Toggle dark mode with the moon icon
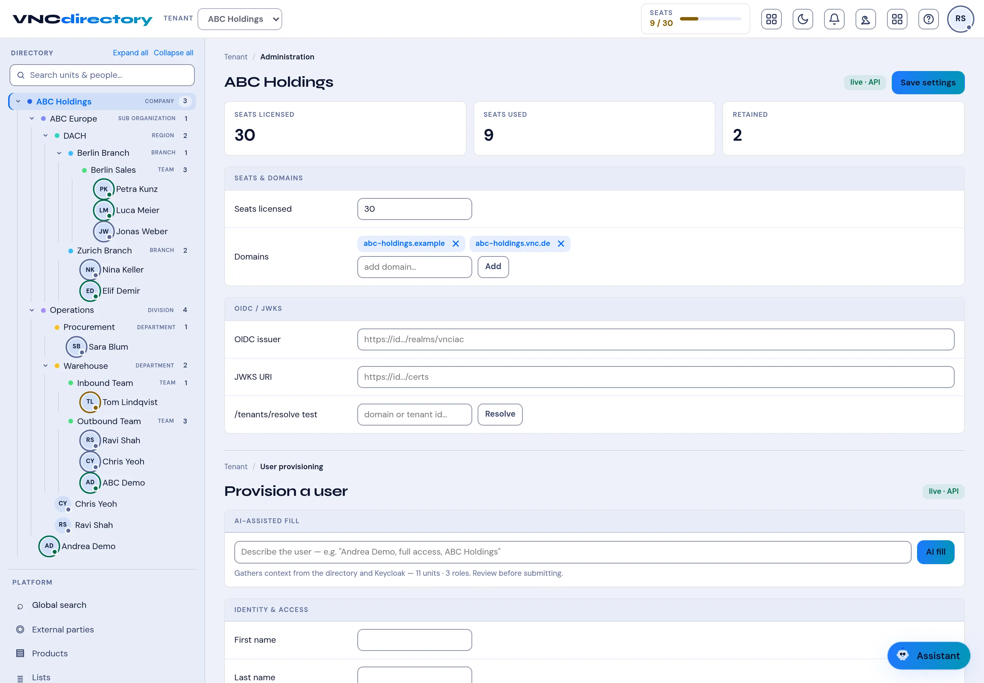The width and height of the screenshot is (984, 683). pos(803,19)
